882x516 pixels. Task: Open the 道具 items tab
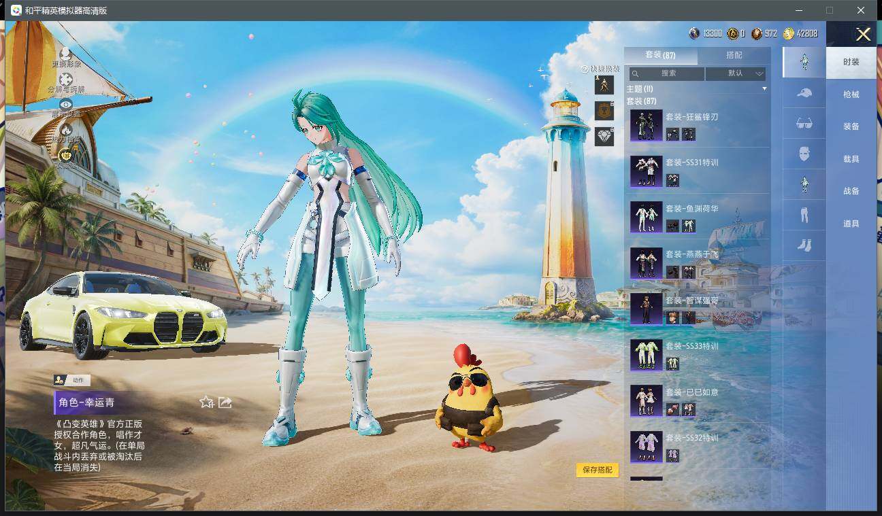click(851, 224)
